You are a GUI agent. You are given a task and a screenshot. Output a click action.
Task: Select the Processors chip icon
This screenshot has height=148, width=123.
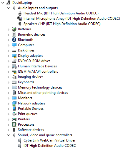pos(14,124)
